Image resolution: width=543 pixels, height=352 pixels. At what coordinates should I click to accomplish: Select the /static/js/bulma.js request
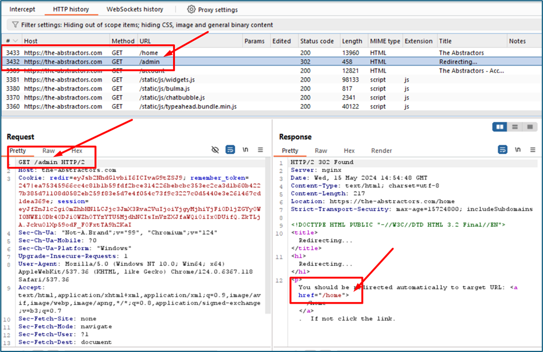272,89
